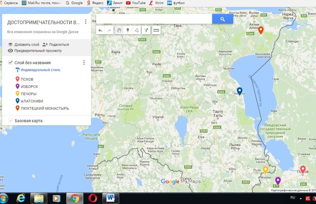Select the hand pan tool

(119, 30)
